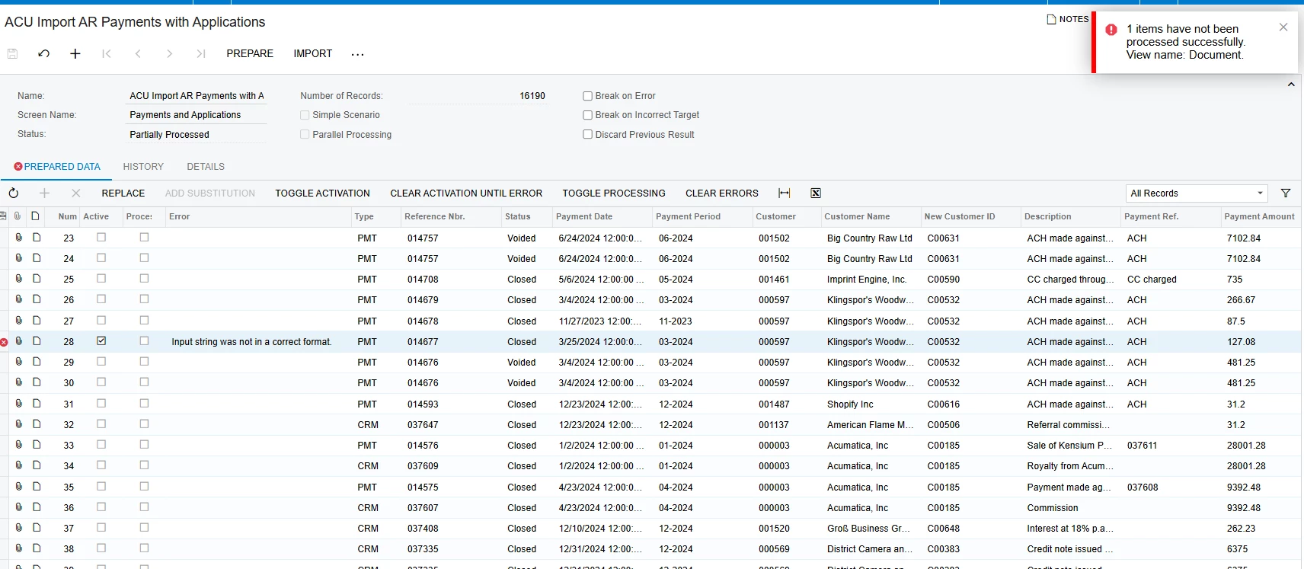Go to previous record arrow

(x=138, y=53)
